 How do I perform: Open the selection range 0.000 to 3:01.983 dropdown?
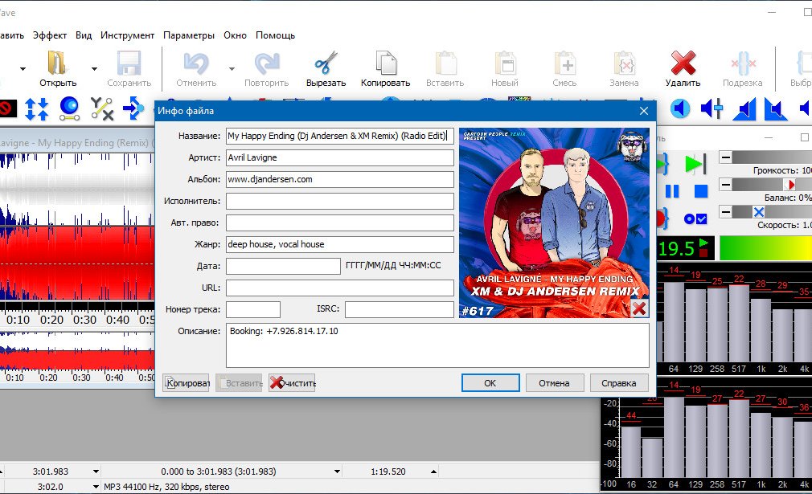coord(337,472)
